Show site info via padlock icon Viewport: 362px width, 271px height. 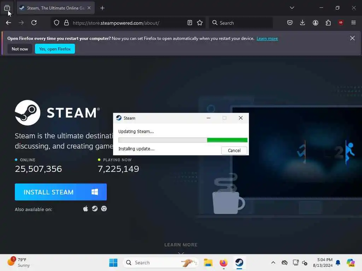[x=66, y=23]
